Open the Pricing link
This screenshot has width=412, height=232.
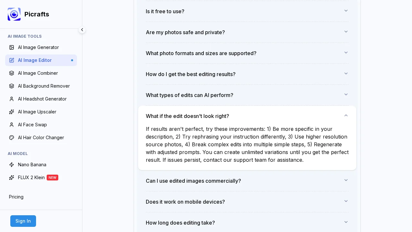click(16, 197)
